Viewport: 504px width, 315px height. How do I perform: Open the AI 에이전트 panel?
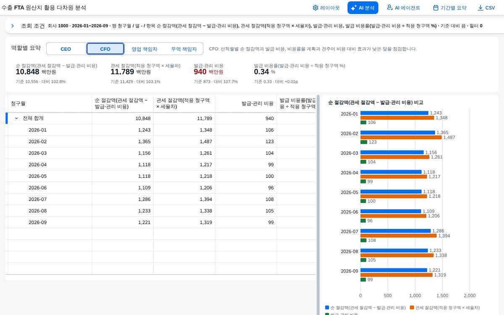click(404, 8)
